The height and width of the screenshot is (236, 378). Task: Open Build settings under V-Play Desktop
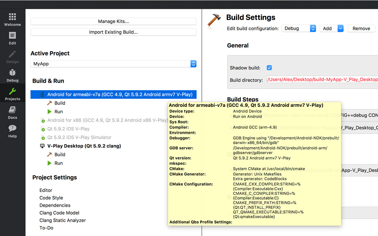point(60,155)
